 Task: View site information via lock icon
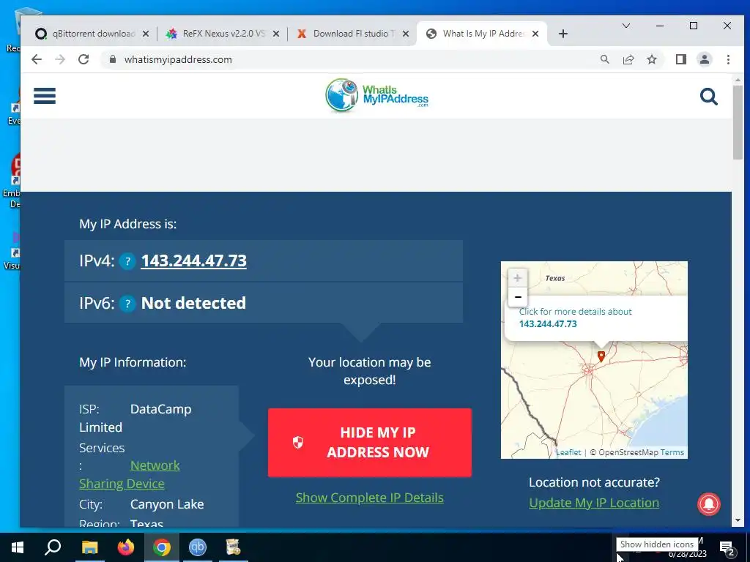(x=113, y=59)
